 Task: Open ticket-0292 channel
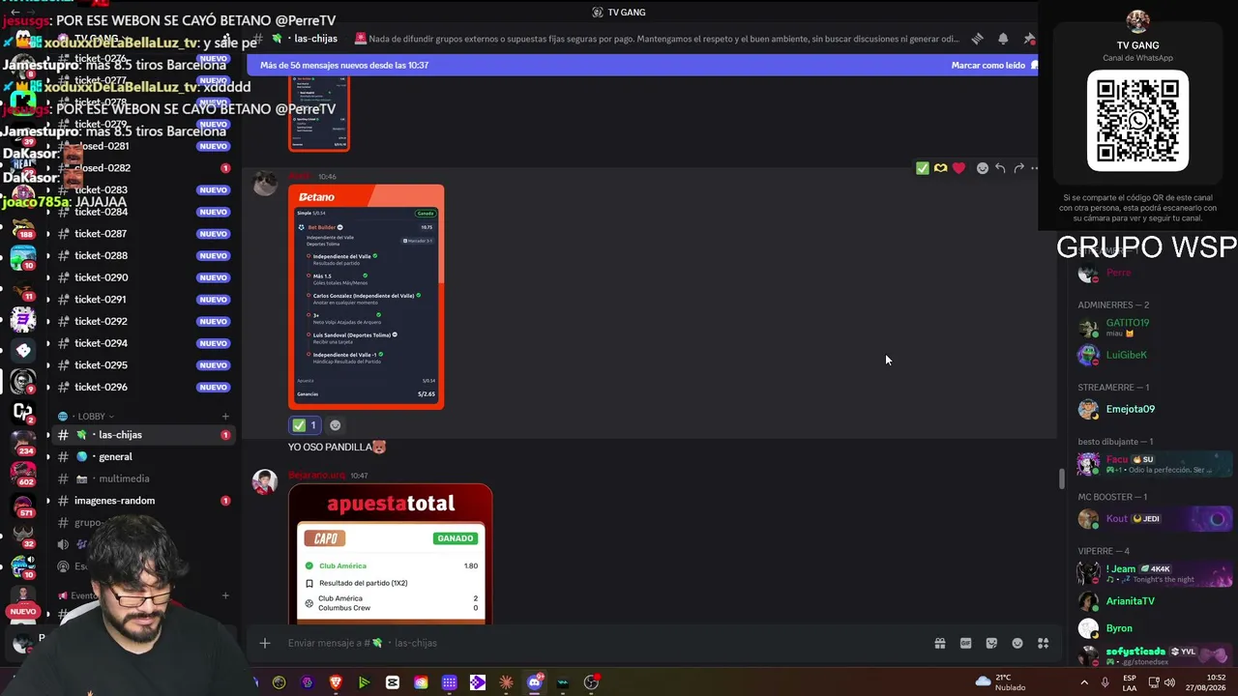(x=143, y=321)
